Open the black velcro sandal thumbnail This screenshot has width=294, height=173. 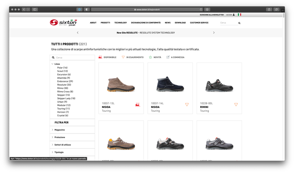170,144
